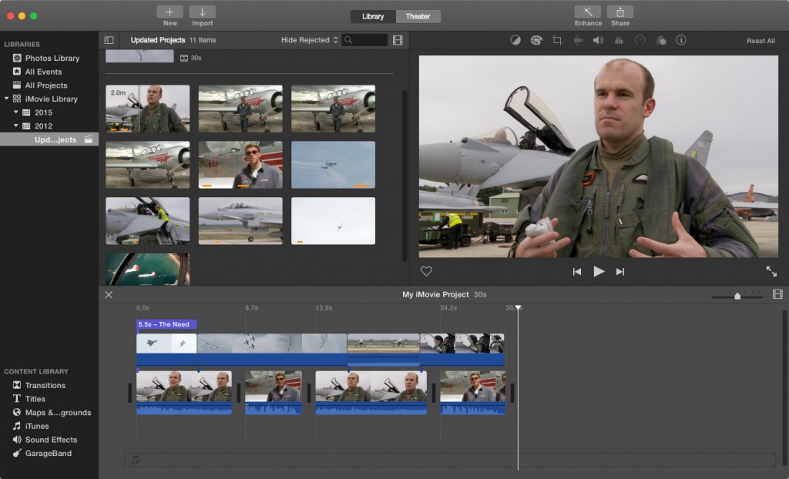Click the browser vertical scrollbar

405,175
